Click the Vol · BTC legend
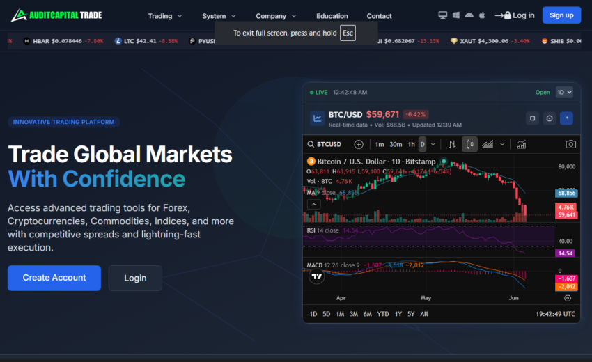The height and width of the screenshot is (362, 592). pyautogui.click(x=319, y=181)
